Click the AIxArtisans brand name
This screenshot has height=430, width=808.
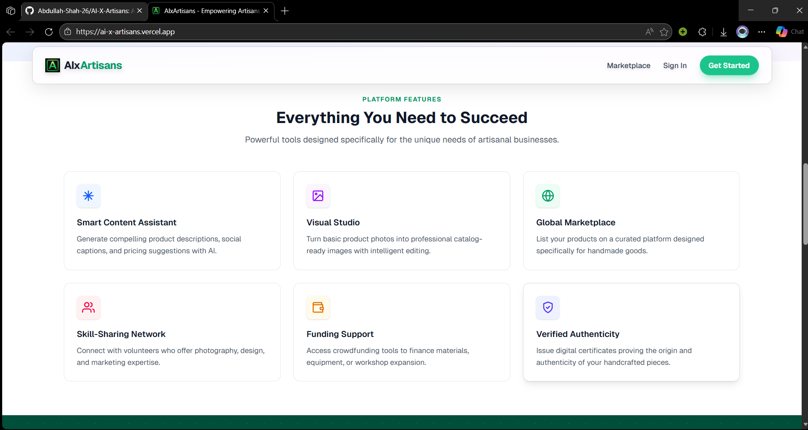93,66
